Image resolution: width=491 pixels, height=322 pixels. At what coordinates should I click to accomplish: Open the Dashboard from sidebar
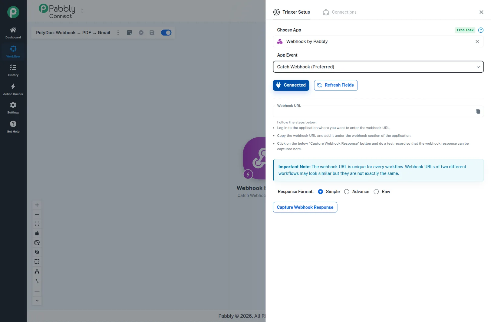tap(13, 33)
